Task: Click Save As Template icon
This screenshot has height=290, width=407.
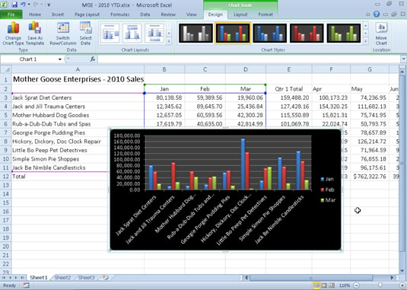Action: coord(35,33)
